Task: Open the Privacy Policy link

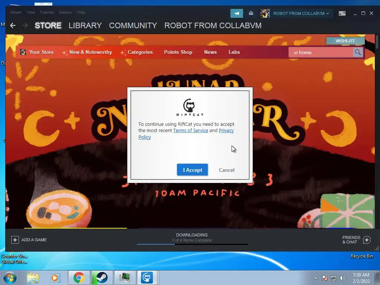Action: click(x=186, y=134)
